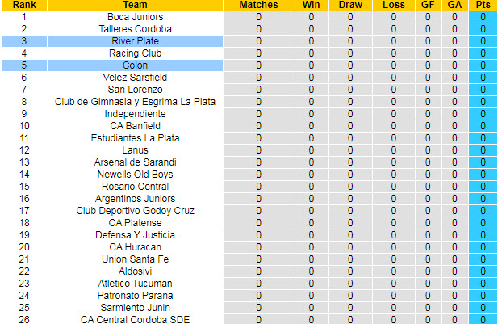
Task: Sort by the GF column header
Action: click(x=429, y=5)
